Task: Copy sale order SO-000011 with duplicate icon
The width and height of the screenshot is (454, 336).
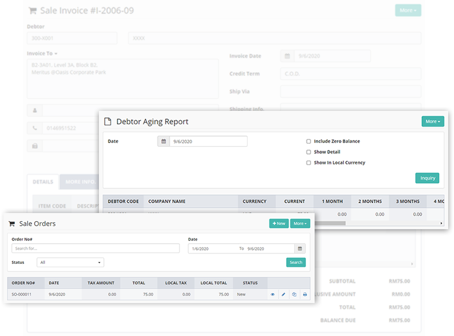Action: 294,294
